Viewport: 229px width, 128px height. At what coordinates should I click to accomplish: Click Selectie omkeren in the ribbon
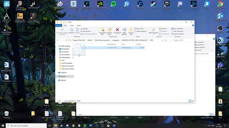[177, 34]
